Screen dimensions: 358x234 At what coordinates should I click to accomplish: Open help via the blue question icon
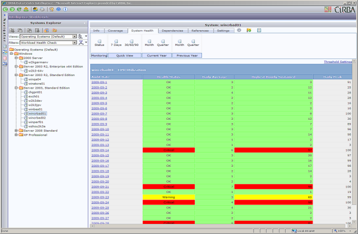pyautogui.click(x=59, y=9)
